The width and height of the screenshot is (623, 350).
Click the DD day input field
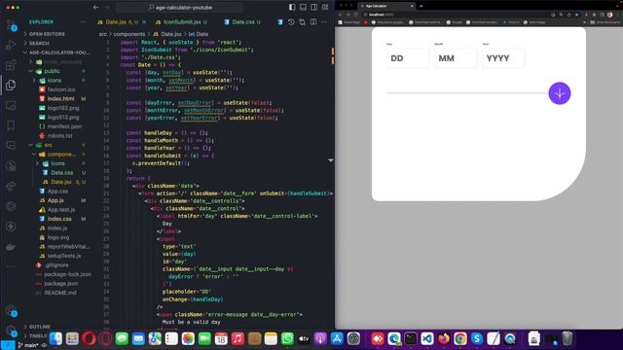(x=408, y=58)
